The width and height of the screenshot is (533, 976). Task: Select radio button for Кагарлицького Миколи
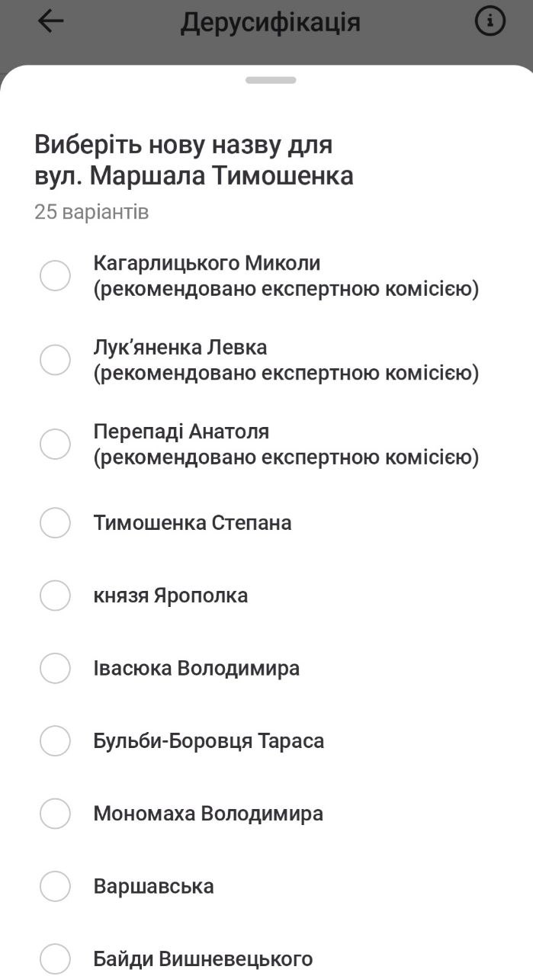pos(55,275)
